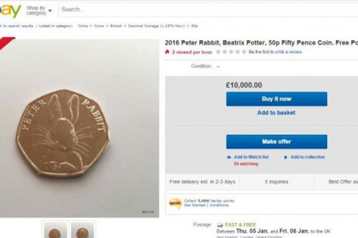Select the first coin thumbnail below image
The image size is (358, 238).
[55, 231]
